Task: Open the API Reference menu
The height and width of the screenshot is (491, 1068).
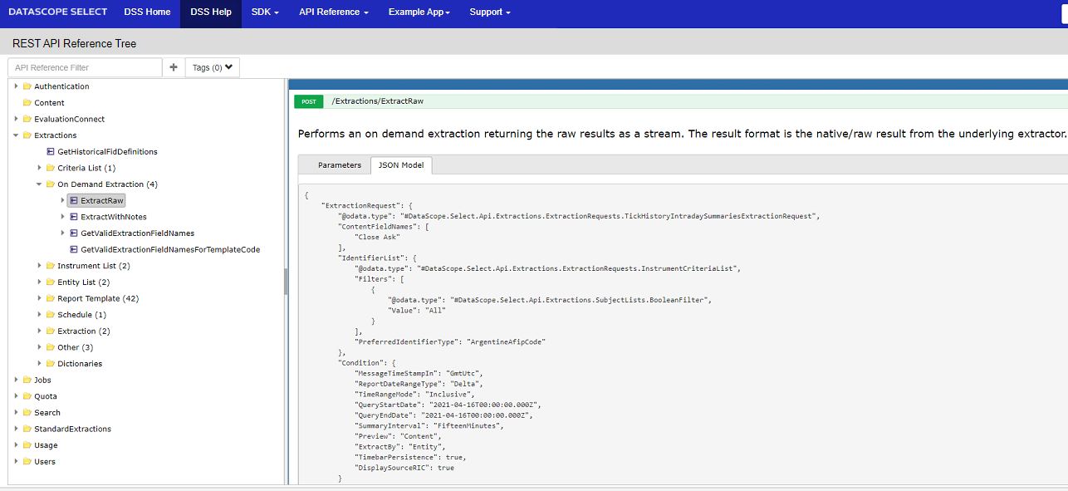Action: click(333, 12)
